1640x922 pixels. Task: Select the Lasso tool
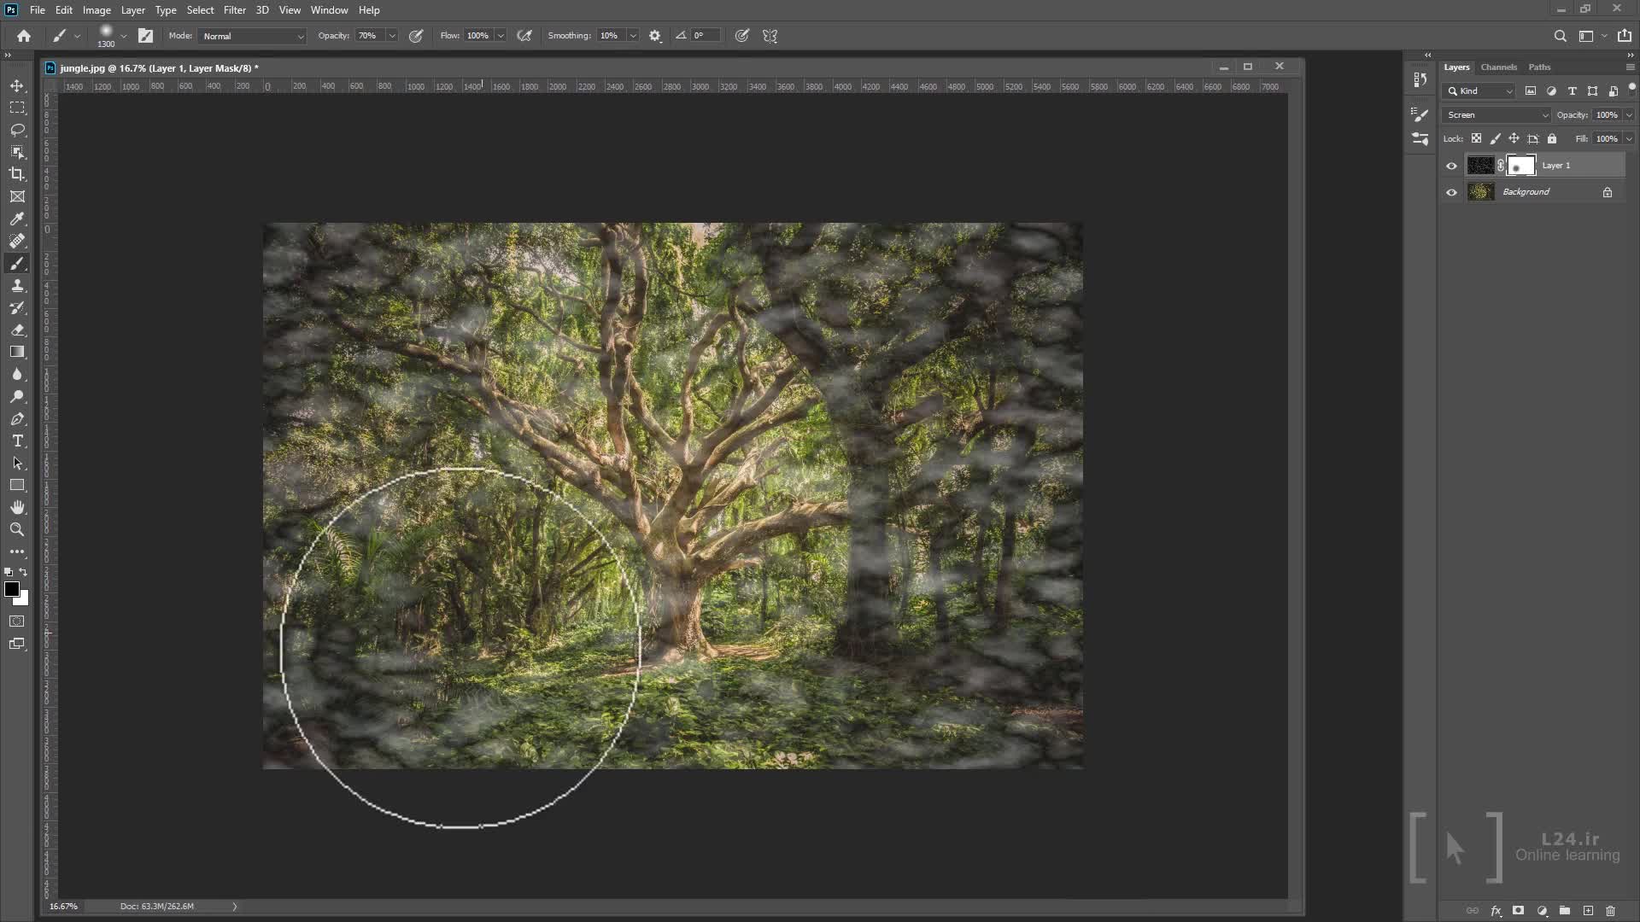point(17,130)
